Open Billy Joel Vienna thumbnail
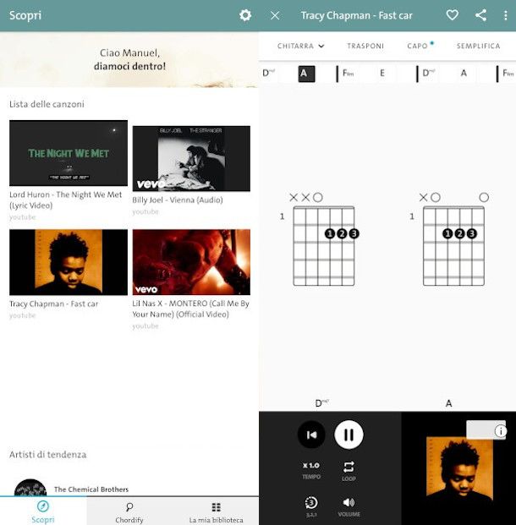The width and height of the screenshot is (516, 525). click(191, 158)
